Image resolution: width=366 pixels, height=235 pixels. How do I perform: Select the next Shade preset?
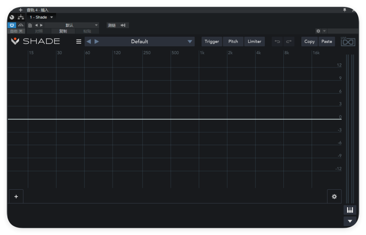pos(97,41)
